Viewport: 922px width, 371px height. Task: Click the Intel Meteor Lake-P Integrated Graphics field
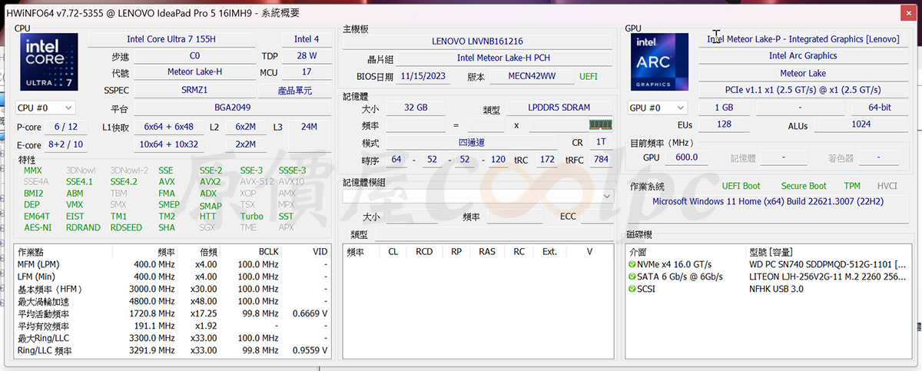(803, 39)
